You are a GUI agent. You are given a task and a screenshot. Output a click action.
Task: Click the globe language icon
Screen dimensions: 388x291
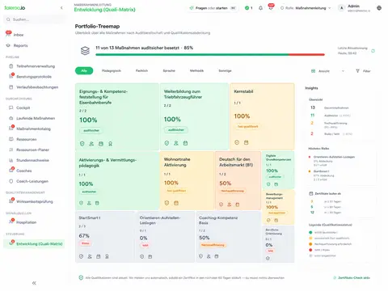tap(379, 8)
